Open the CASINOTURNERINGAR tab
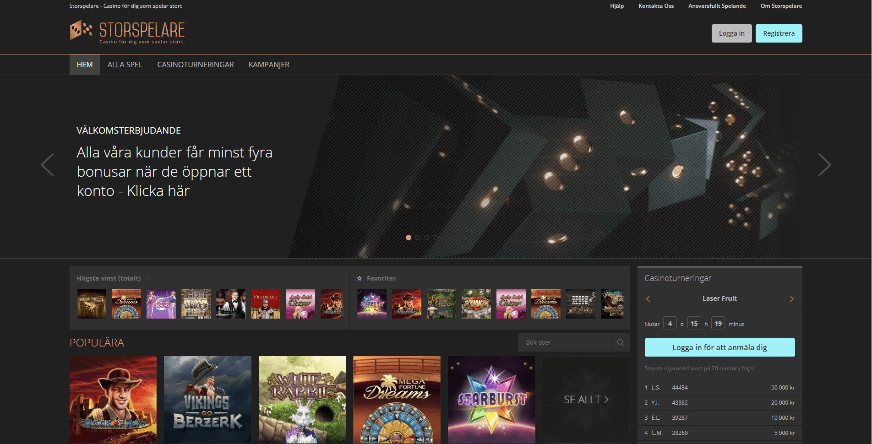The height and width of the screenshot is (444, 872). pos(196,65)
